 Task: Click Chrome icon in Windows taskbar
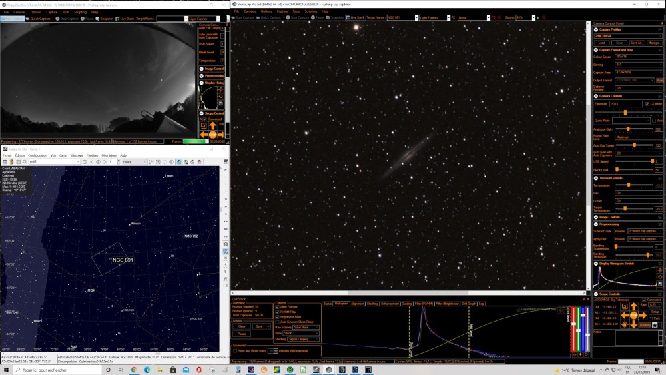(134, 370)
